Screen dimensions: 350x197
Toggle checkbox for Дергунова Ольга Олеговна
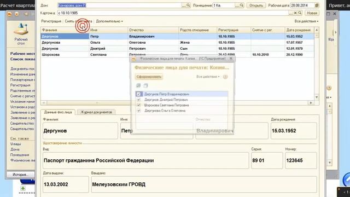point(138,111)
